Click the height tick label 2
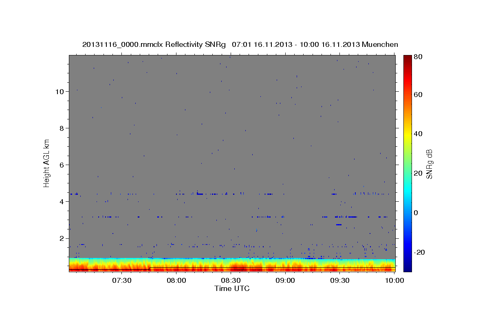The width and height of the screenshot is (489, 326). coord(62,238)
